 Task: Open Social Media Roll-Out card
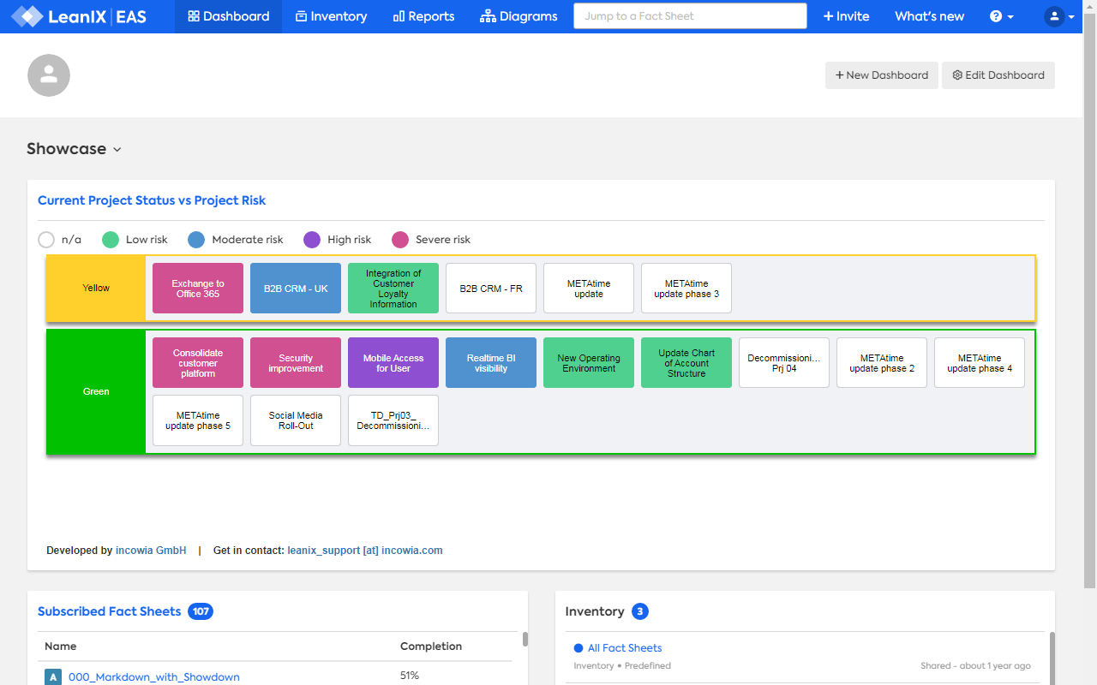click(x=296, y=420)
